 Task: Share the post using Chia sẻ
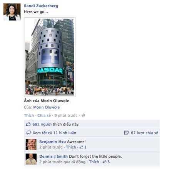point(44,115)
